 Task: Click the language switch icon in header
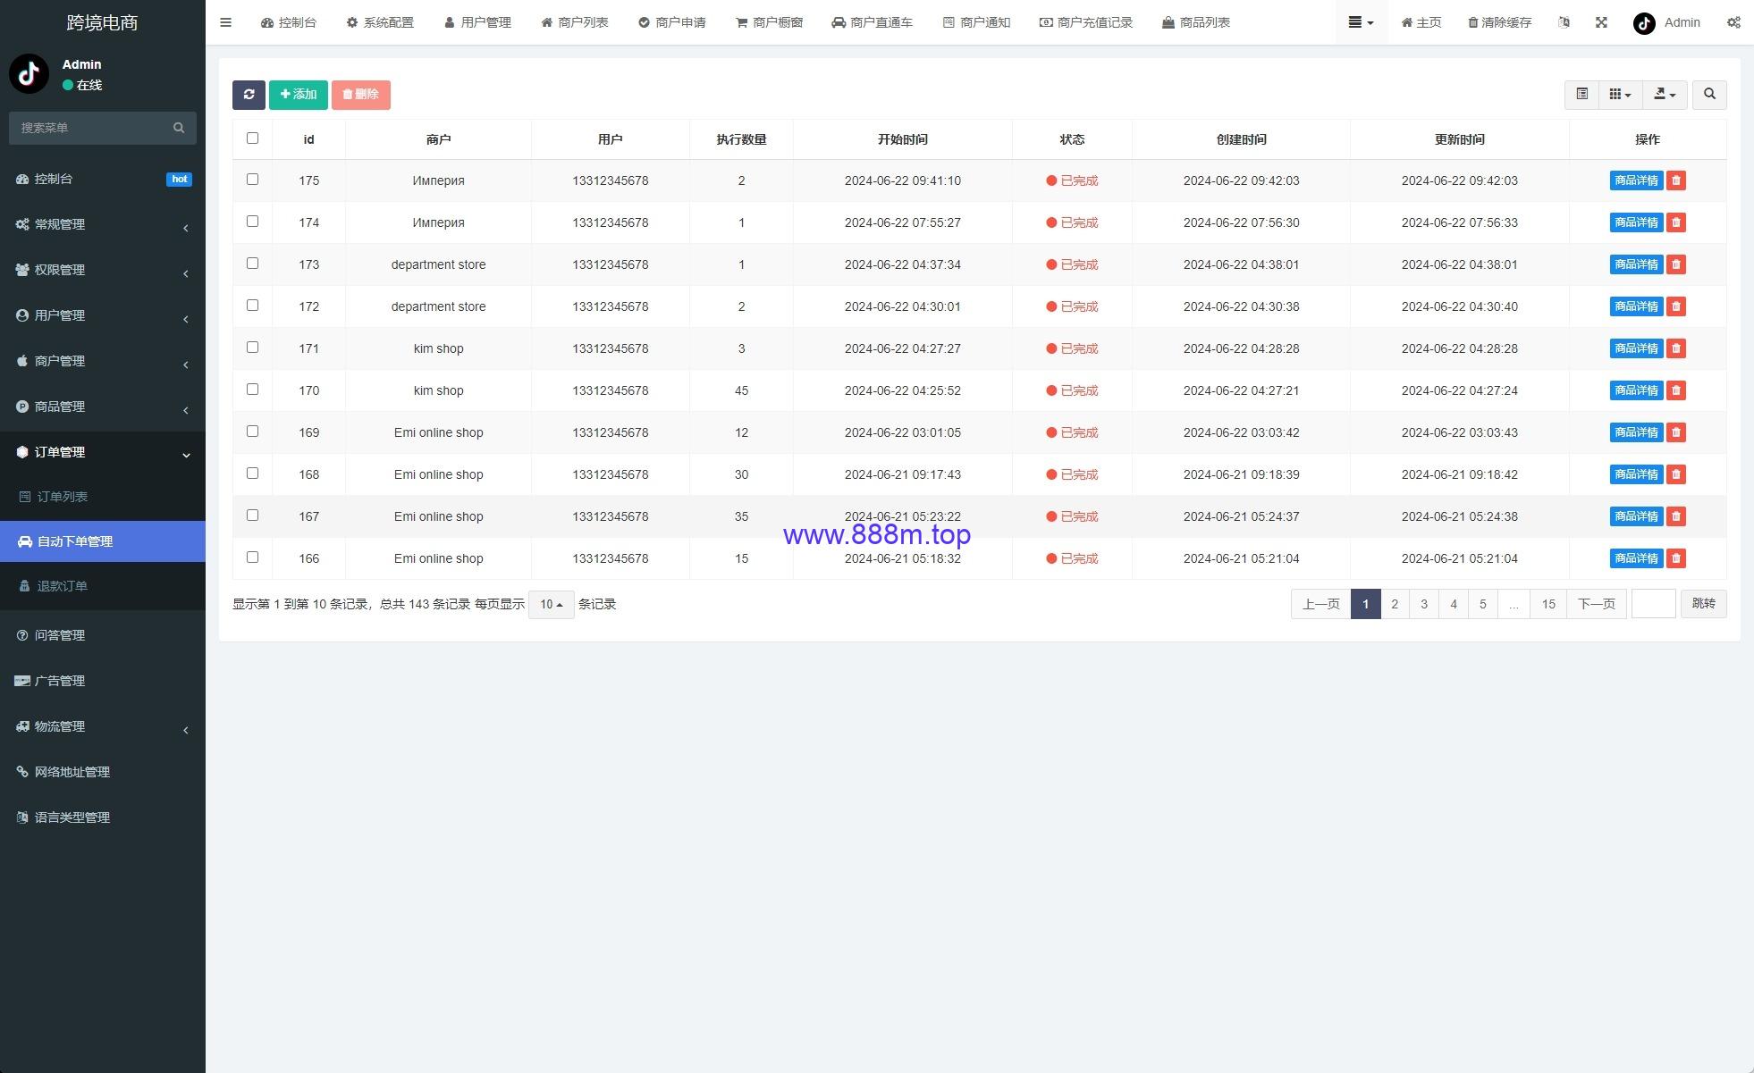pos(1564,22)
